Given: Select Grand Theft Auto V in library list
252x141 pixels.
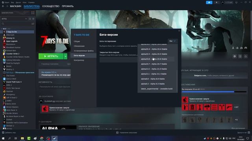Looking at the screenshot, I should (14, 82).
